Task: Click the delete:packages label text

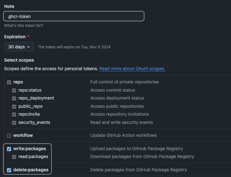Action: point(31,170)
